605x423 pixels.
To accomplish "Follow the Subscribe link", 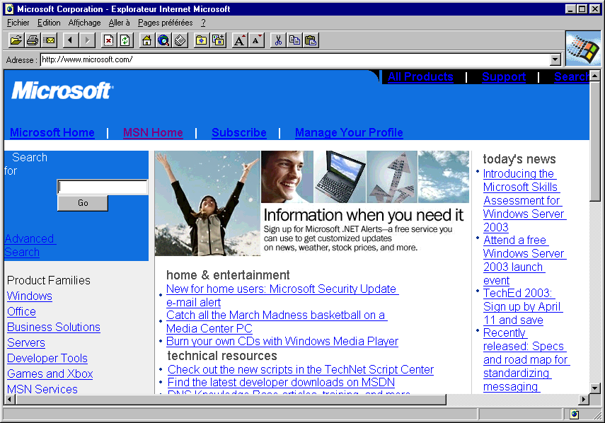I will click(239, 132).
